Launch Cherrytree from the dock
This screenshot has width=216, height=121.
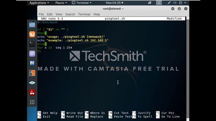[32, 92]
